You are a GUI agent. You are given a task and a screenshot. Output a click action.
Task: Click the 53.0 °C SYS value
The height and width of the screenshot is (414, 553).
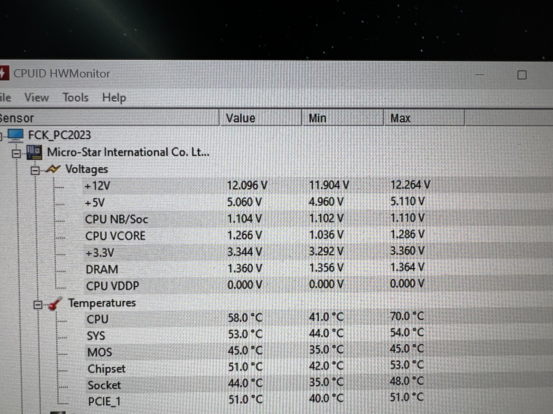click(245, 334)
